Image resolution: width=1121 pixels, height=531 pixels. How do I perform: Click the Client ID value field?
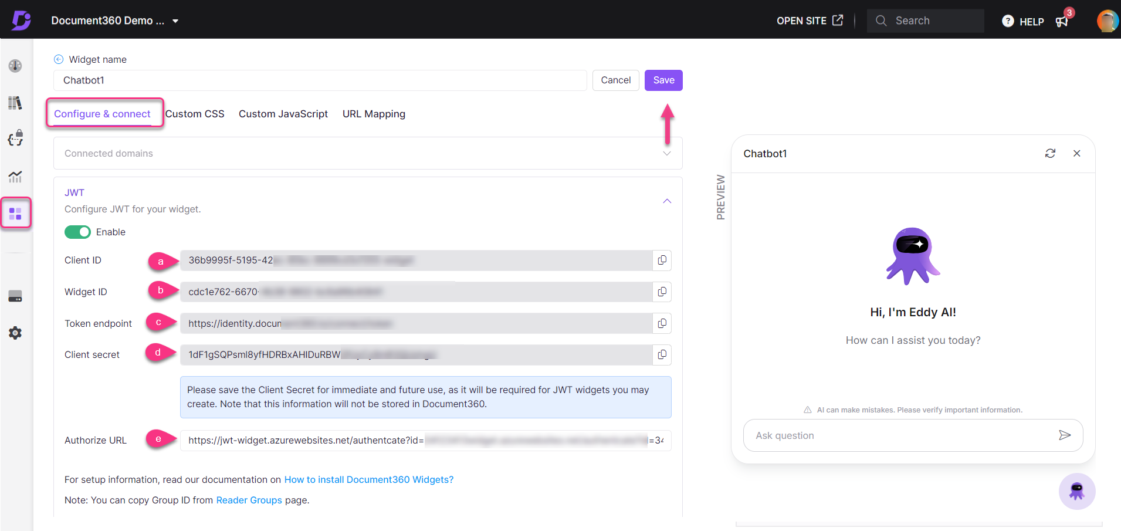point(416,260)
